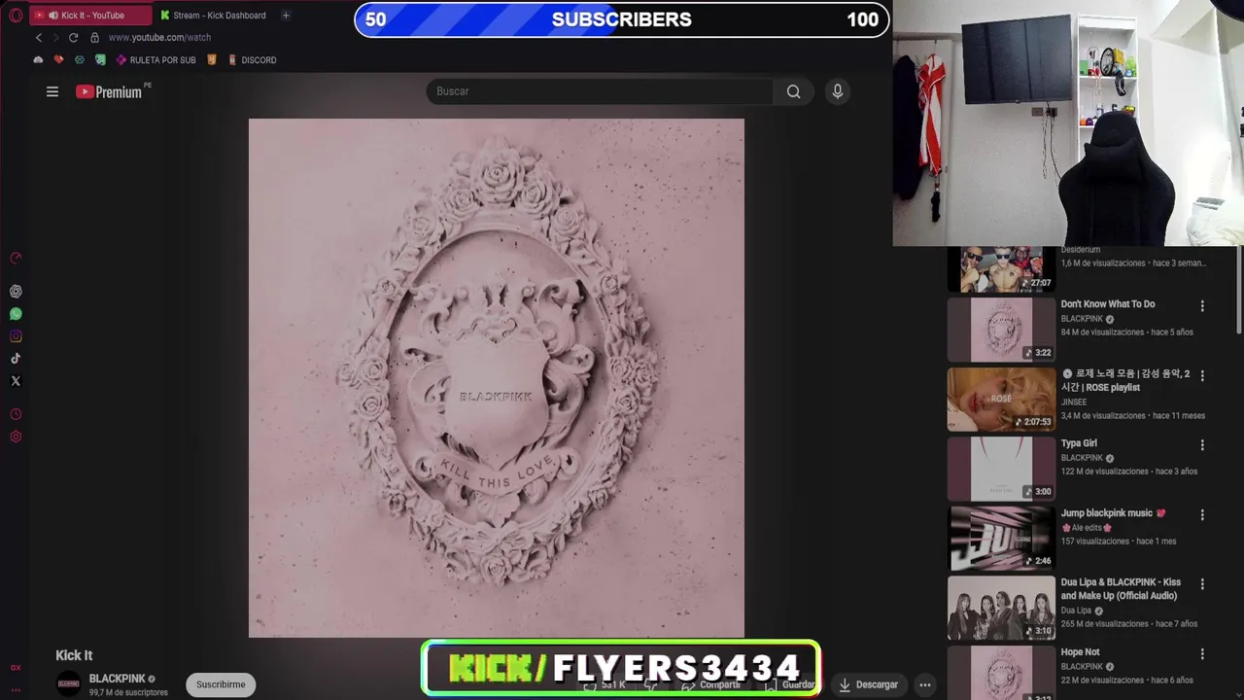Go forward in browser history
The width and height of the screenshot is (1244, 700).
(x=55, y=37)
